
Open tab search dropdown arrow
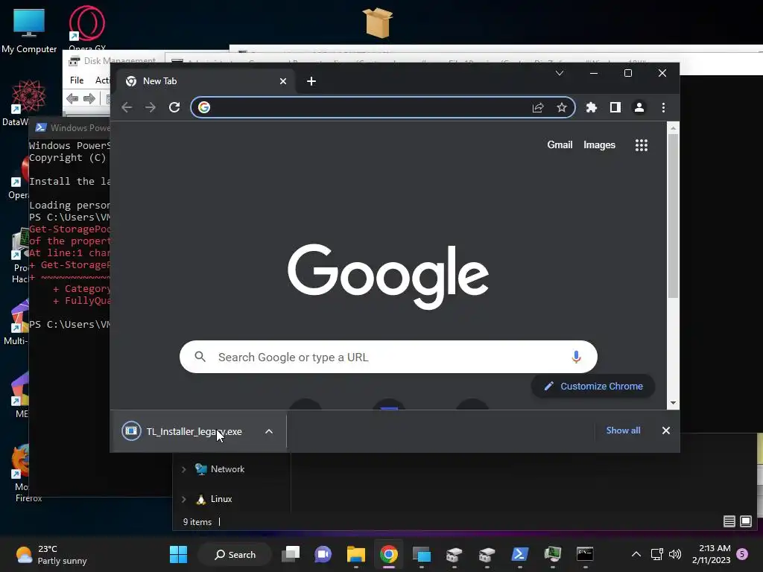560,73
